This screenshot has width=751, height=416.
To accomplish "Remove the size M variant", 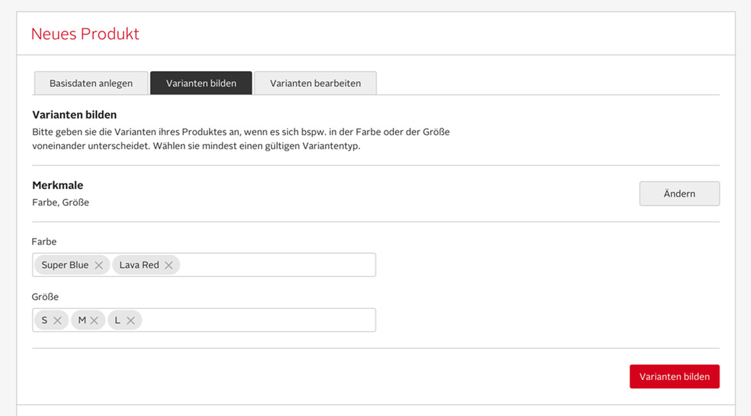I will coord(94,320).
